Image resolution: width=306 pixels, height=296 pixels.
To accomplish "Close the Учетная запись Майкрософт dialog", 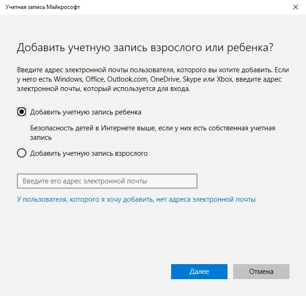I will pyautogui.click(x=296, y=7).
